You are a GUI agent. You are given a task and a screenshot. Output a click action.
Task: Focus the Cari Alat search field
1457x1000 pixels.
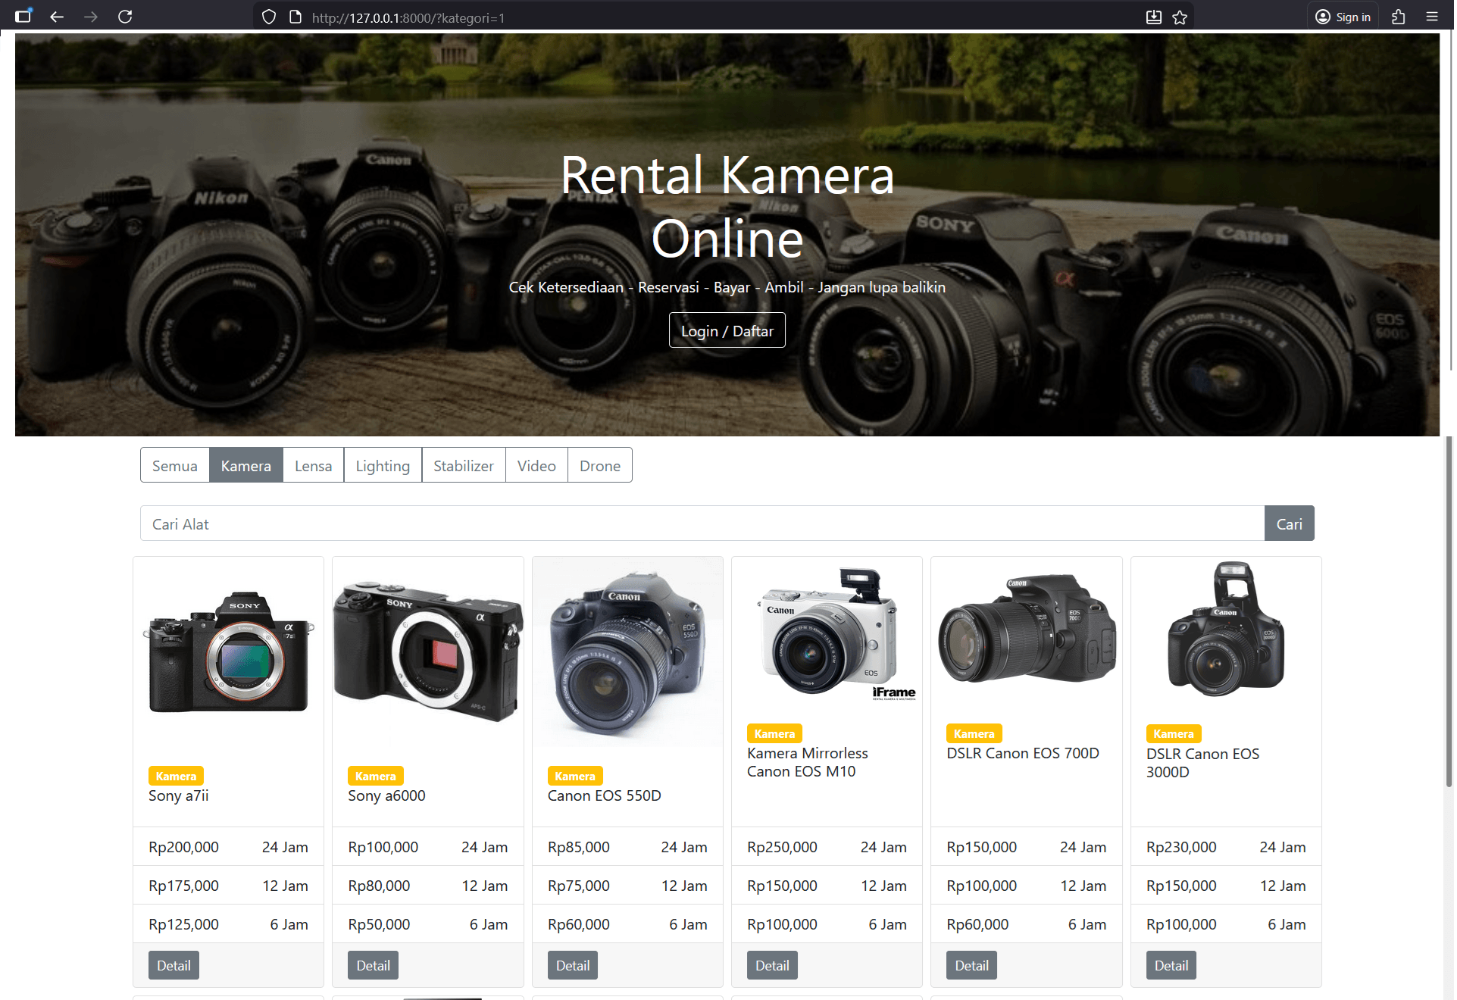pos(702,523)
